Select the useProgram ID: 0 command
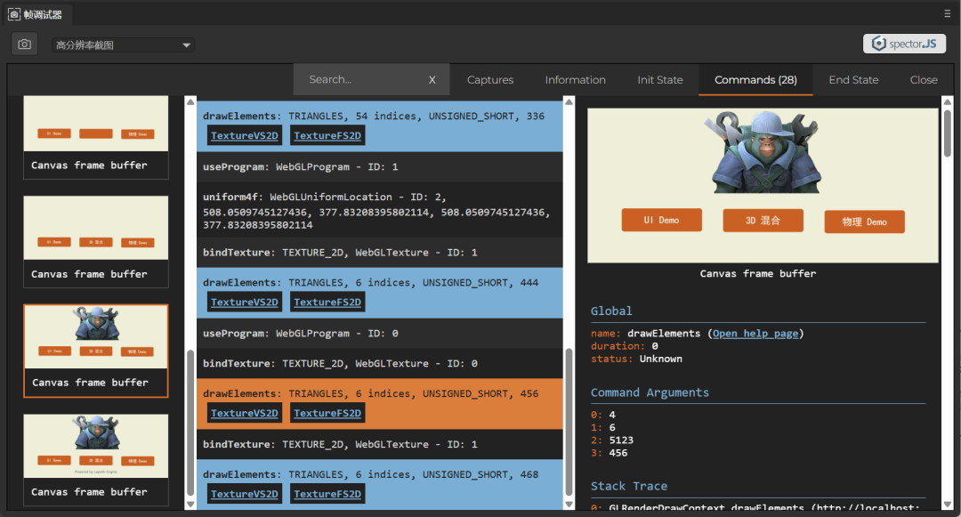The height and width of the screenshot is (517, 961). pos(379,333)
